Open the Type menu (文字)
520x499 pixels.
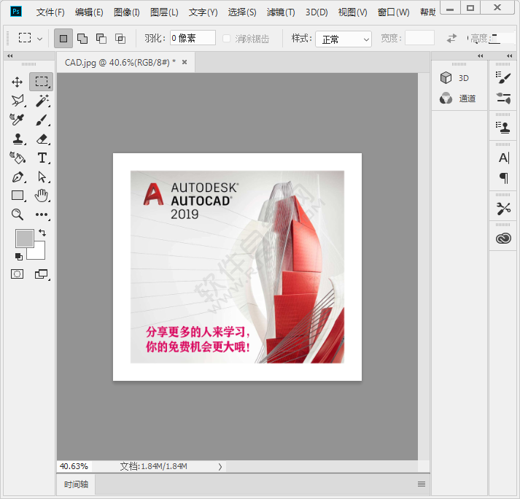pyautogui.click(x=203, y=12)
